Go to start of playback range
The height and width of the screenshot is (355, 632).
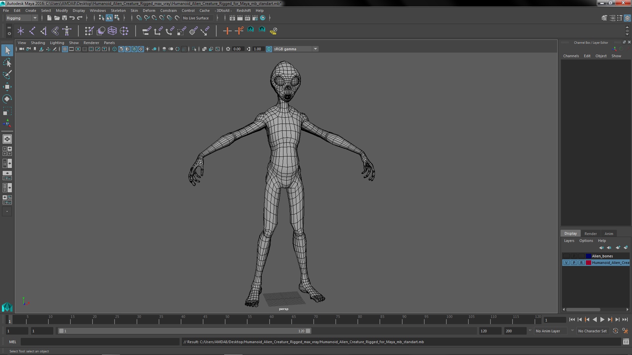(x=572, y=319)
